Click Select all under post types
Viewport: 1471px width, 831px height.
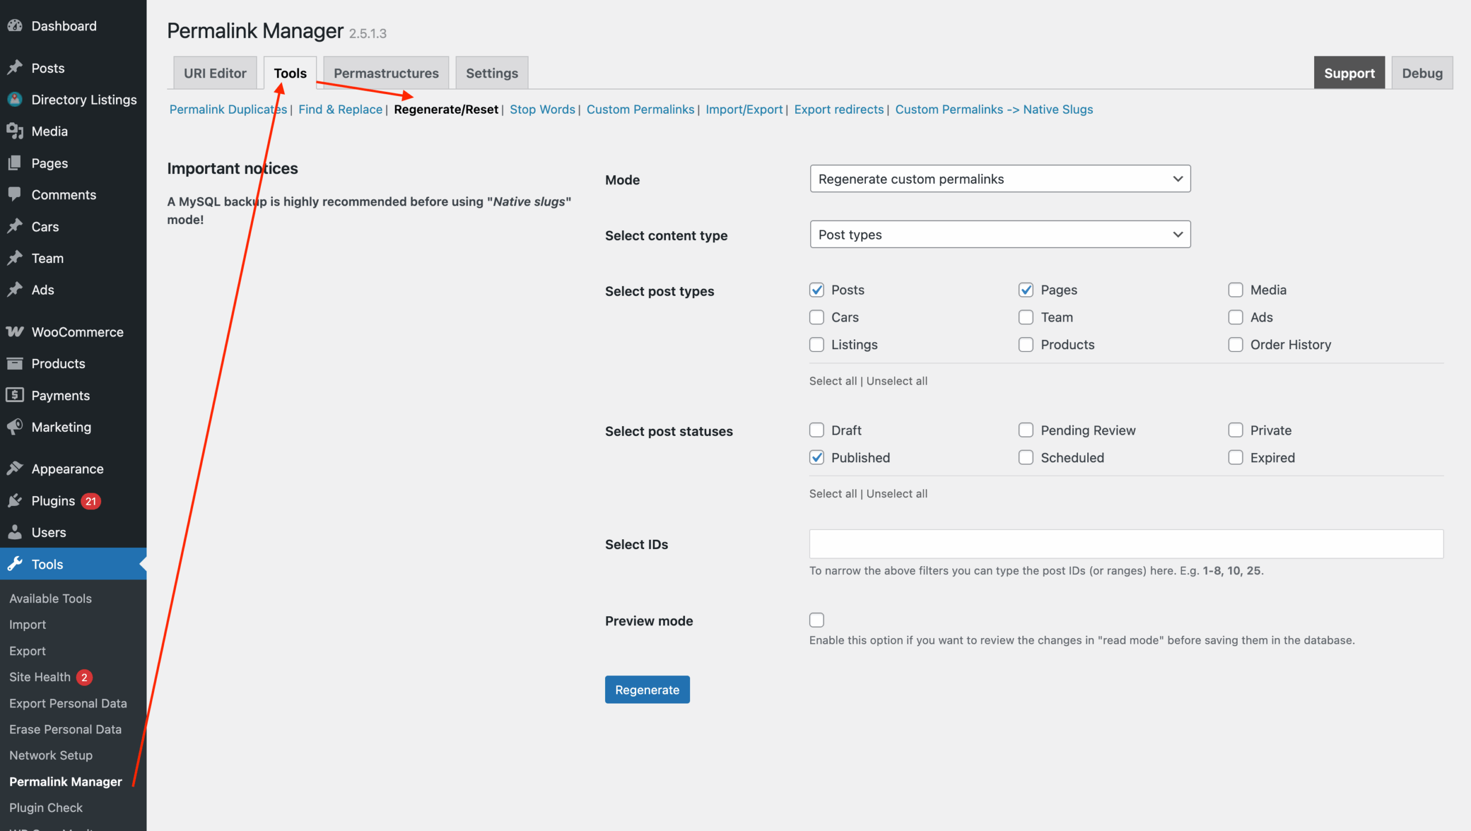(x=833, y=381)
